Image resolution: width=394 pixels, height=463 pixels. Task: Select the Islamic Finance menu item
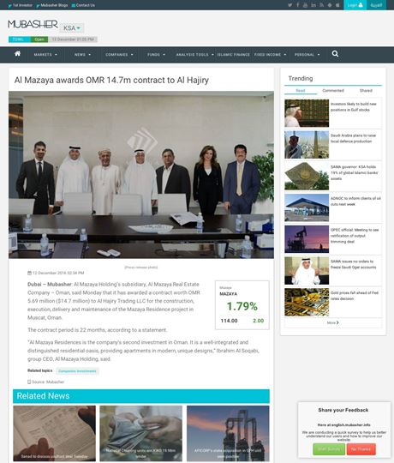click(x=233, y=55)
